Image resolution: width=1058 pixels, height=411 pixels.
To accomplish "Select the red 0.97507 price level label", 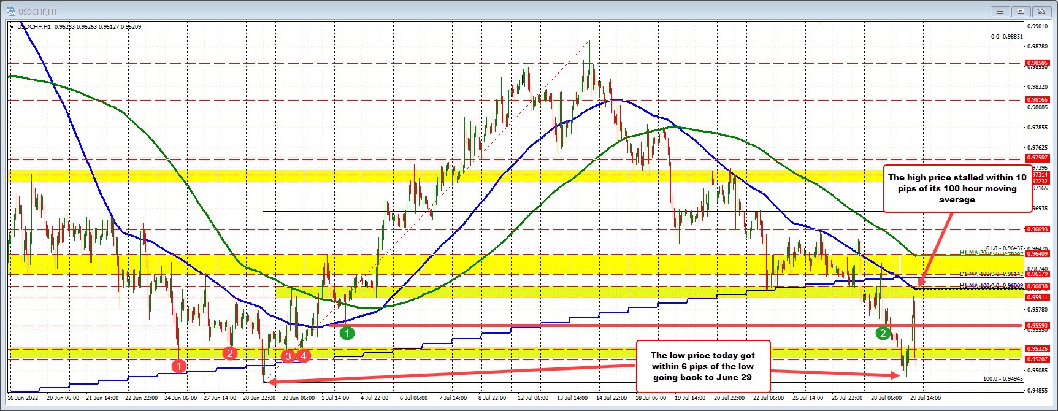I will tap(1038, 158).
